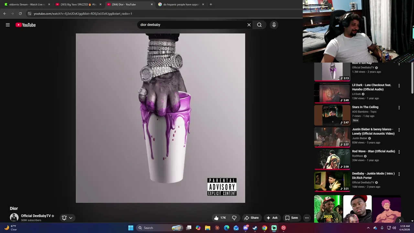Screen dimensions: 414x233
Task: Click 'Justin Bieber' channel name in sidebar
Action: [360, 138]
